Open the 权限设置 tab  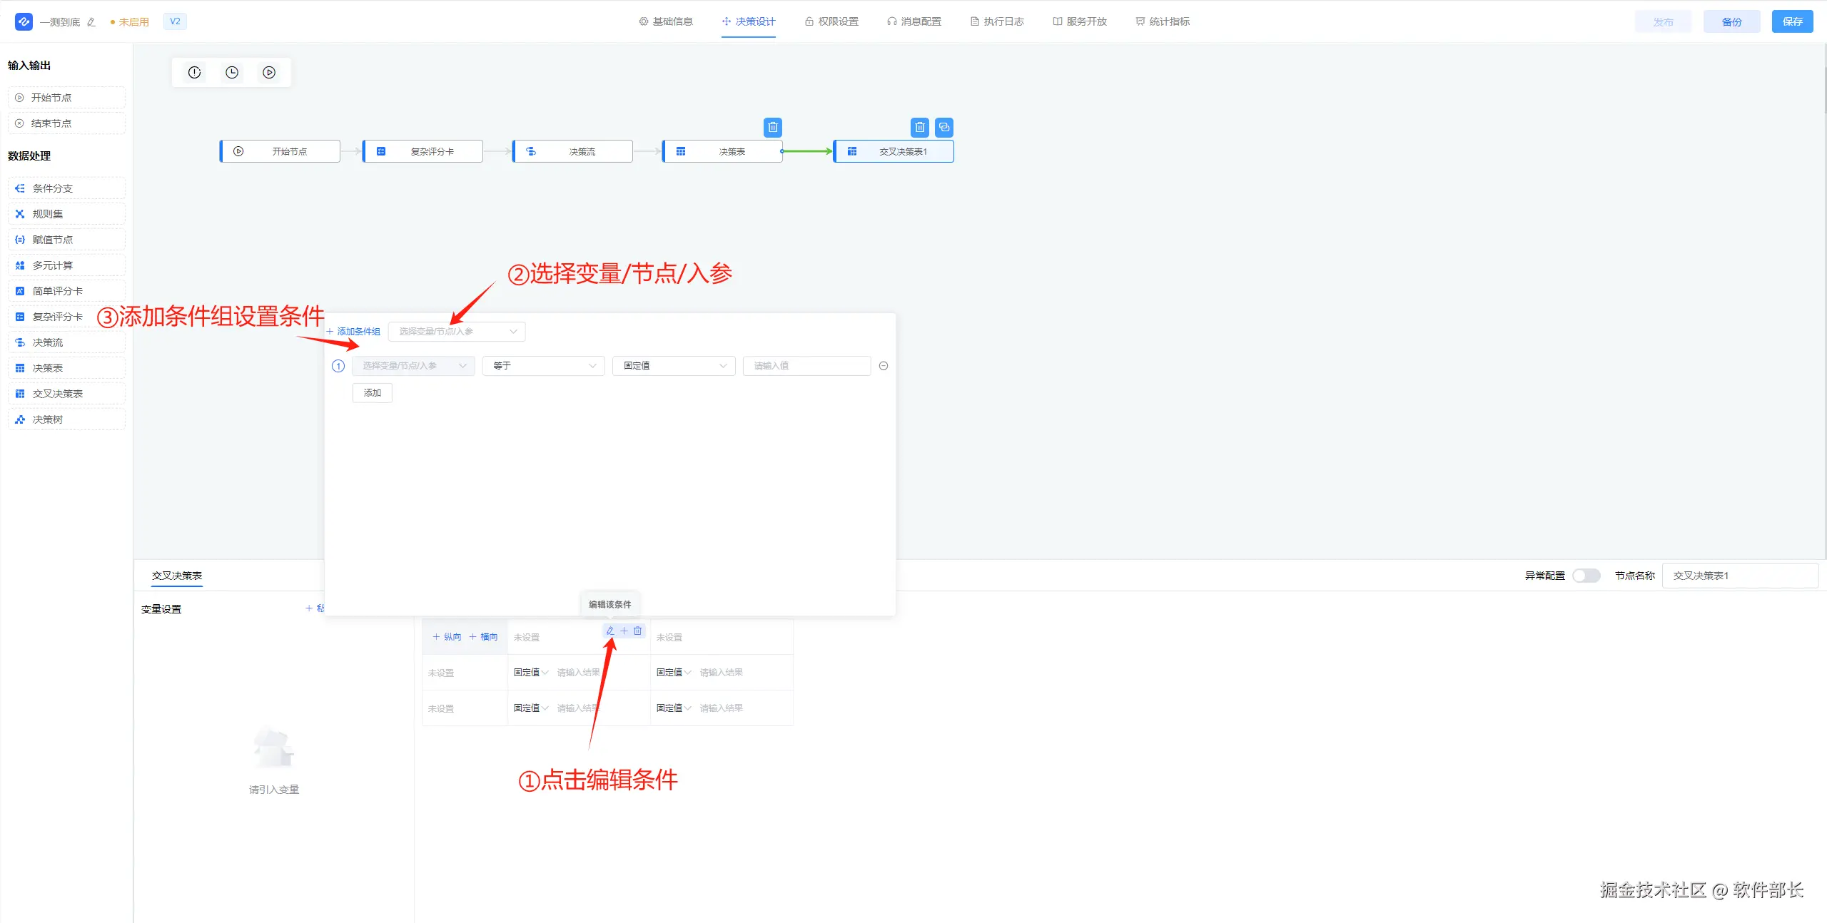pyautogui.click(x=831, y=21)
